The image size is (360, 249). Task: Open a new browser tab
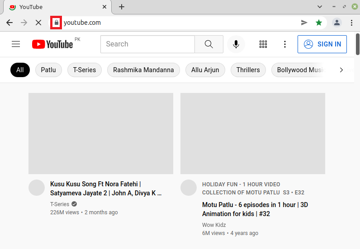pos(122,7)
